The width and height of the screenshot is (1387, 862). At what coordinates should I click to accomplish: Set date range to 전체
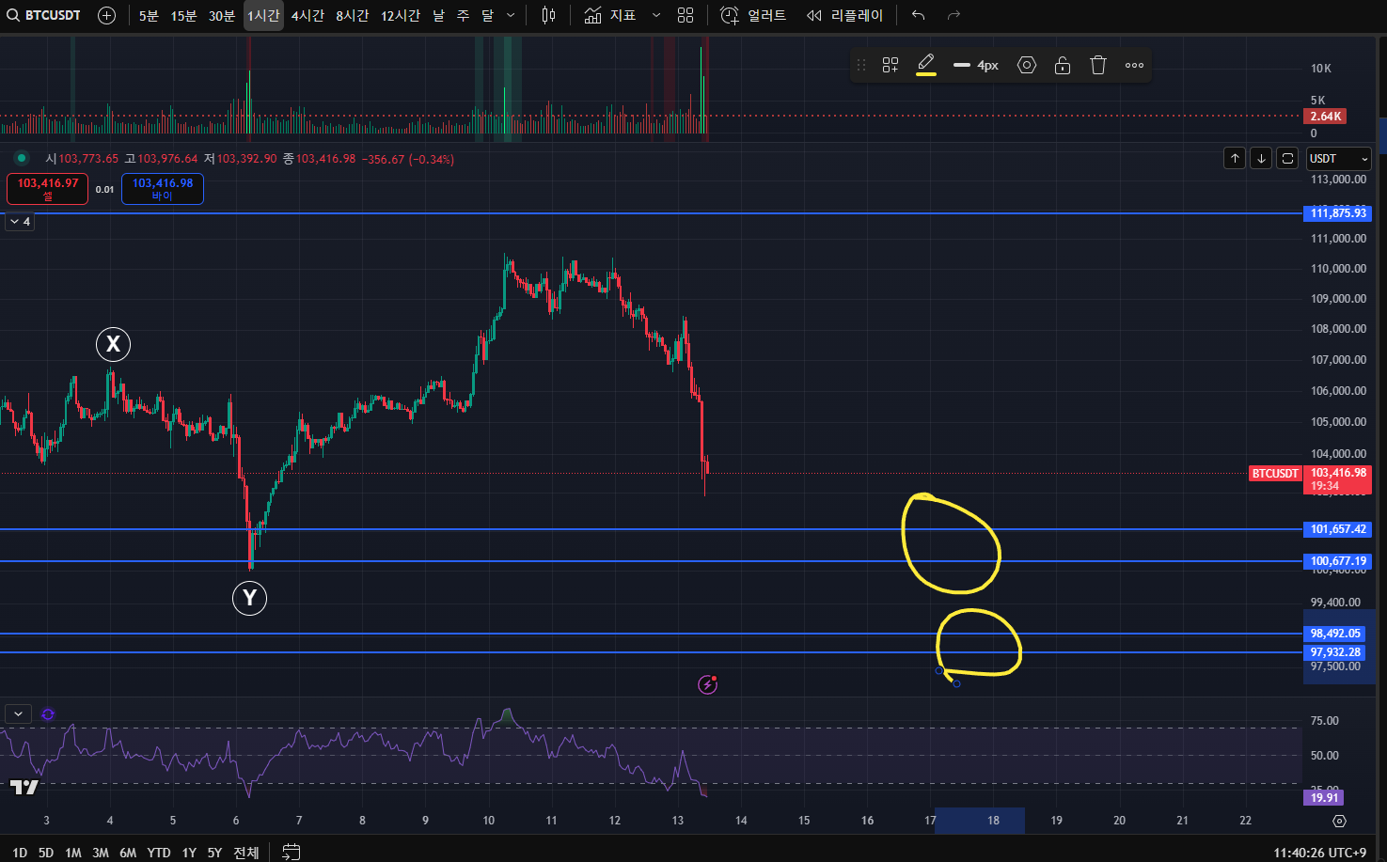(x=246, y=853)
